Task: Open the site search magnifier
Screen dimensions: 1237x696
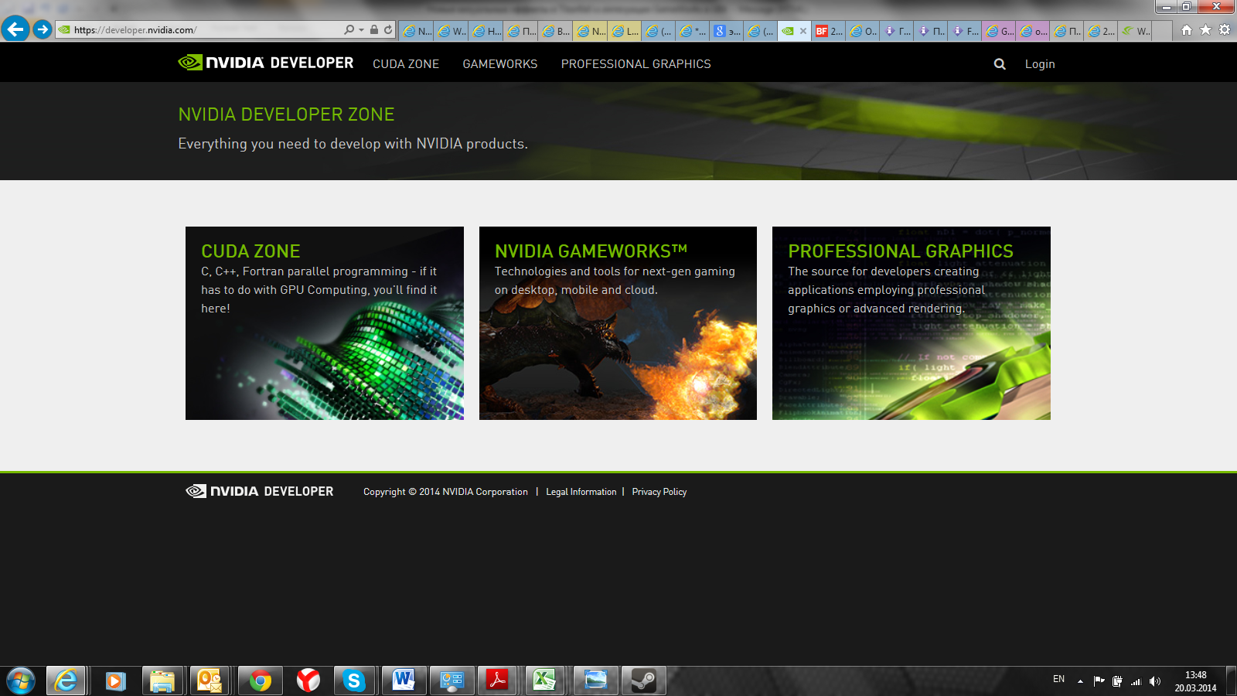Action: [1000, 64]
